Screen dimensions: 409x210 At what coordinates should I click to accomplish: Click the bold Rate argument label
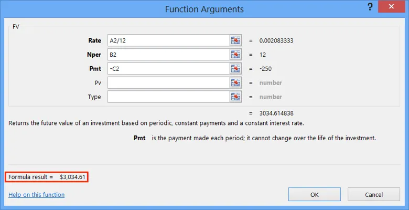pos(95,40)
